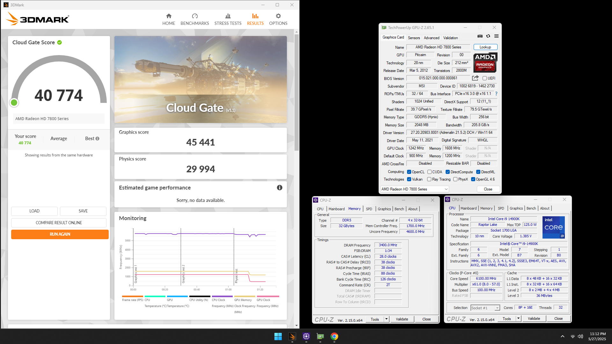This screenshot has height=344, width=612.
Task: Click Intel Core i9 logo in CPU-Z
Action: point(554,227)
